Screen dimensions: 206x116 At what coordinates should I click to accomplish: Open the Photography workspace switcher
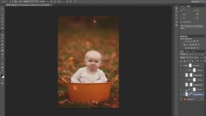tap(198, 2)
